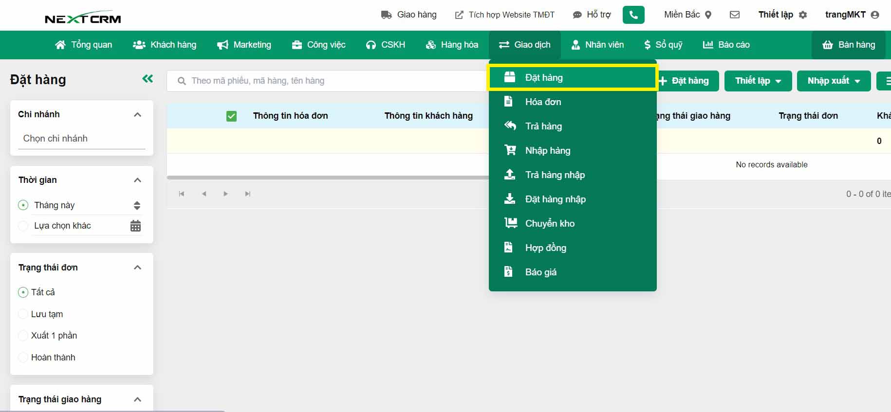This screenshot has width=891, height=412.
Task: Collapse the Thời gian filter section
Action: (137, 180)
